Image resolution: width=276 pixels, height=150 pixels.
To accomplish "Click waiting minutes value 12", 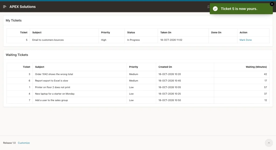I will pyautogui.click(x=265, y=100).
